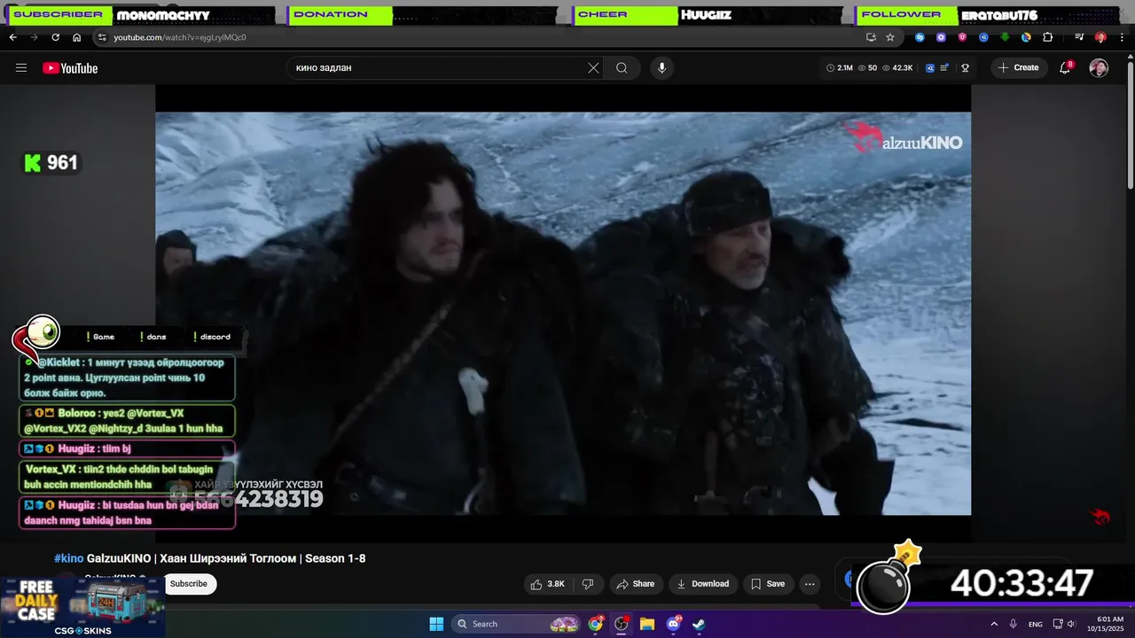Click the blue extension icon in stats bar
This screenshot has width=1135, height=638.
coord(929,68)
